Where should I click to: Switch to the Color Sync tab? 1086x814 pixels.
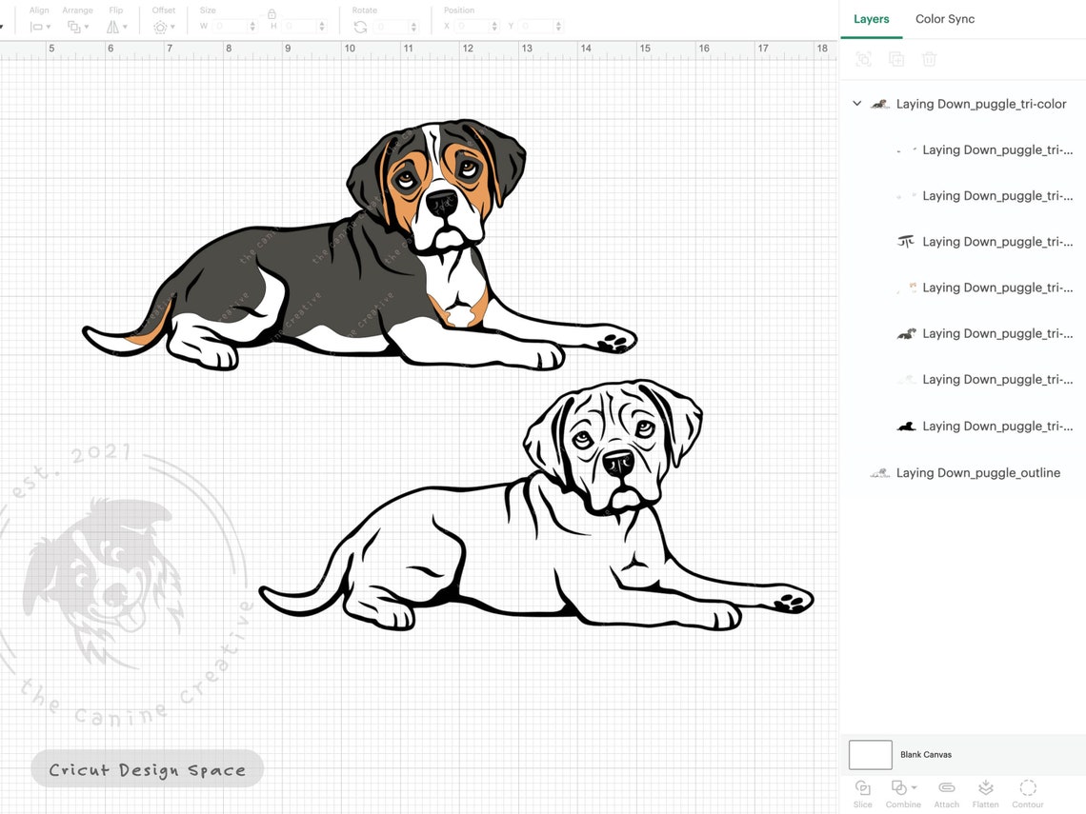point(944,18)
